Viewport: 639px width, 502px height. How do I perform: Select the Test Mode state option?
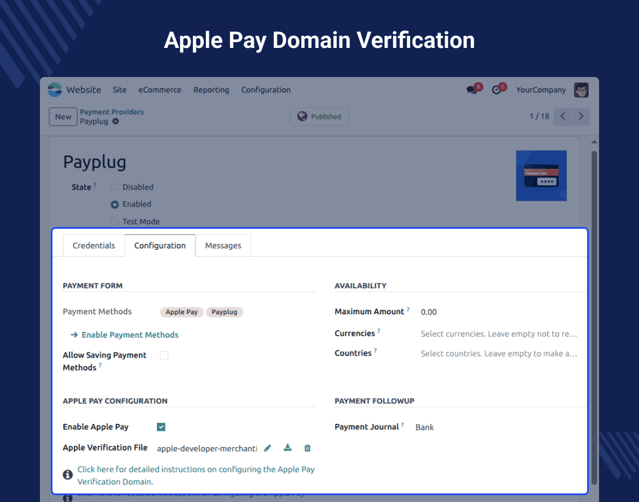115,221
